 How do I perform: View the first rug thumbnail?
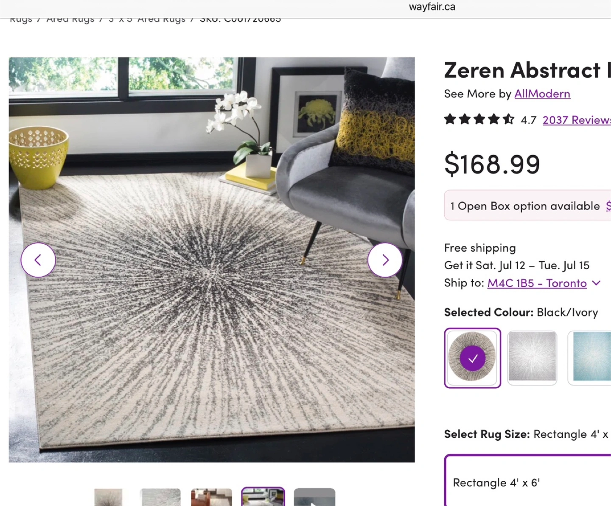108,497
